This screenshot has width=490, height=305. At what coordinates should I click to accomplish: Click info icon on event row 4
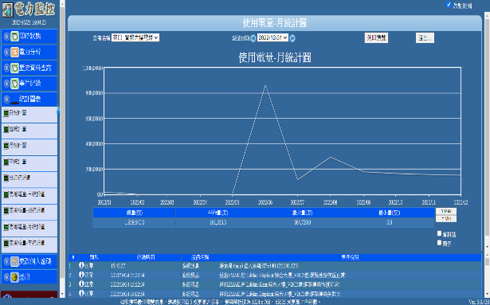point(81,294)
